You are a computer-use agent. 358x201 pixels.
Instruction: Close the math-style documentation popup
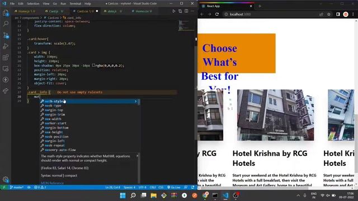coord(137,156)
